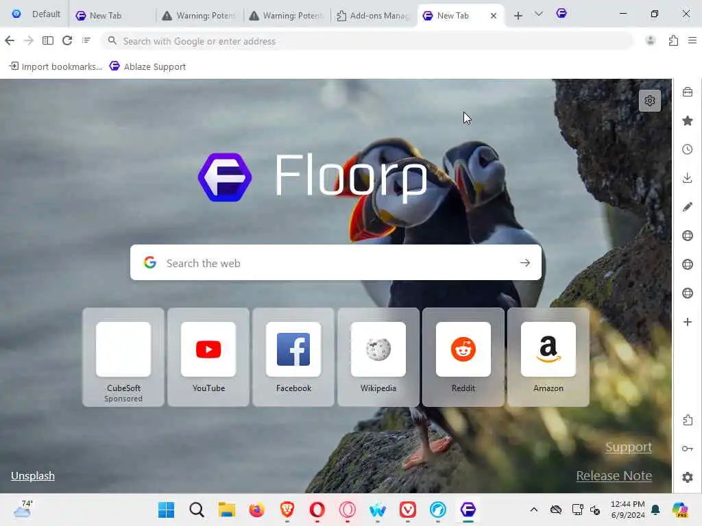The image size is (702, 526).
Task: Open the second globe web panel
Action: pos(688,264)
